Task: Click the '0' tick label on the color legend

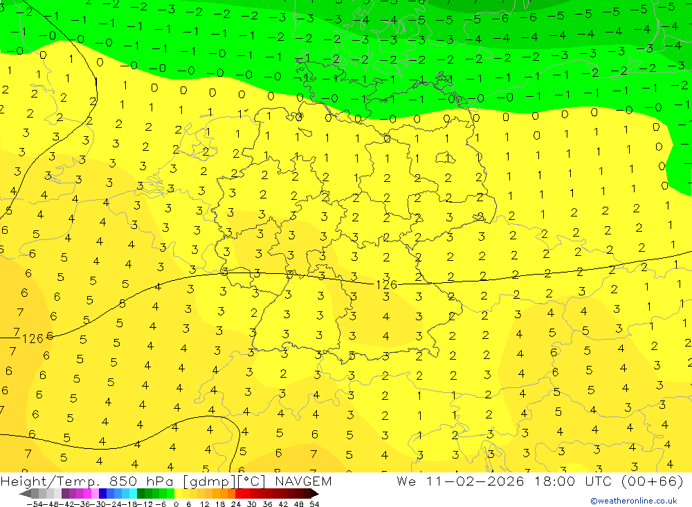Action: click(x=176, y=504)
